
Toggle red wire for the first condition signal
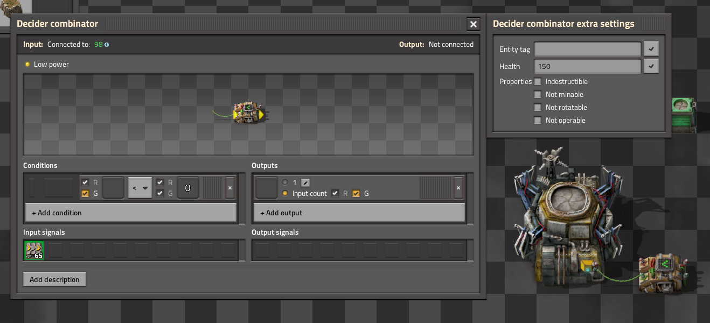tap(85, 182)
